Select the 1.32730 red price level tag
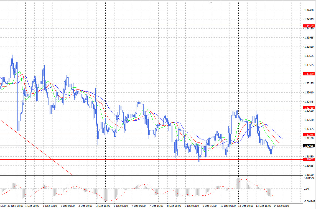The height and width of the screenshot is (209, 316). pyautogui.click(x=309, y=108)
